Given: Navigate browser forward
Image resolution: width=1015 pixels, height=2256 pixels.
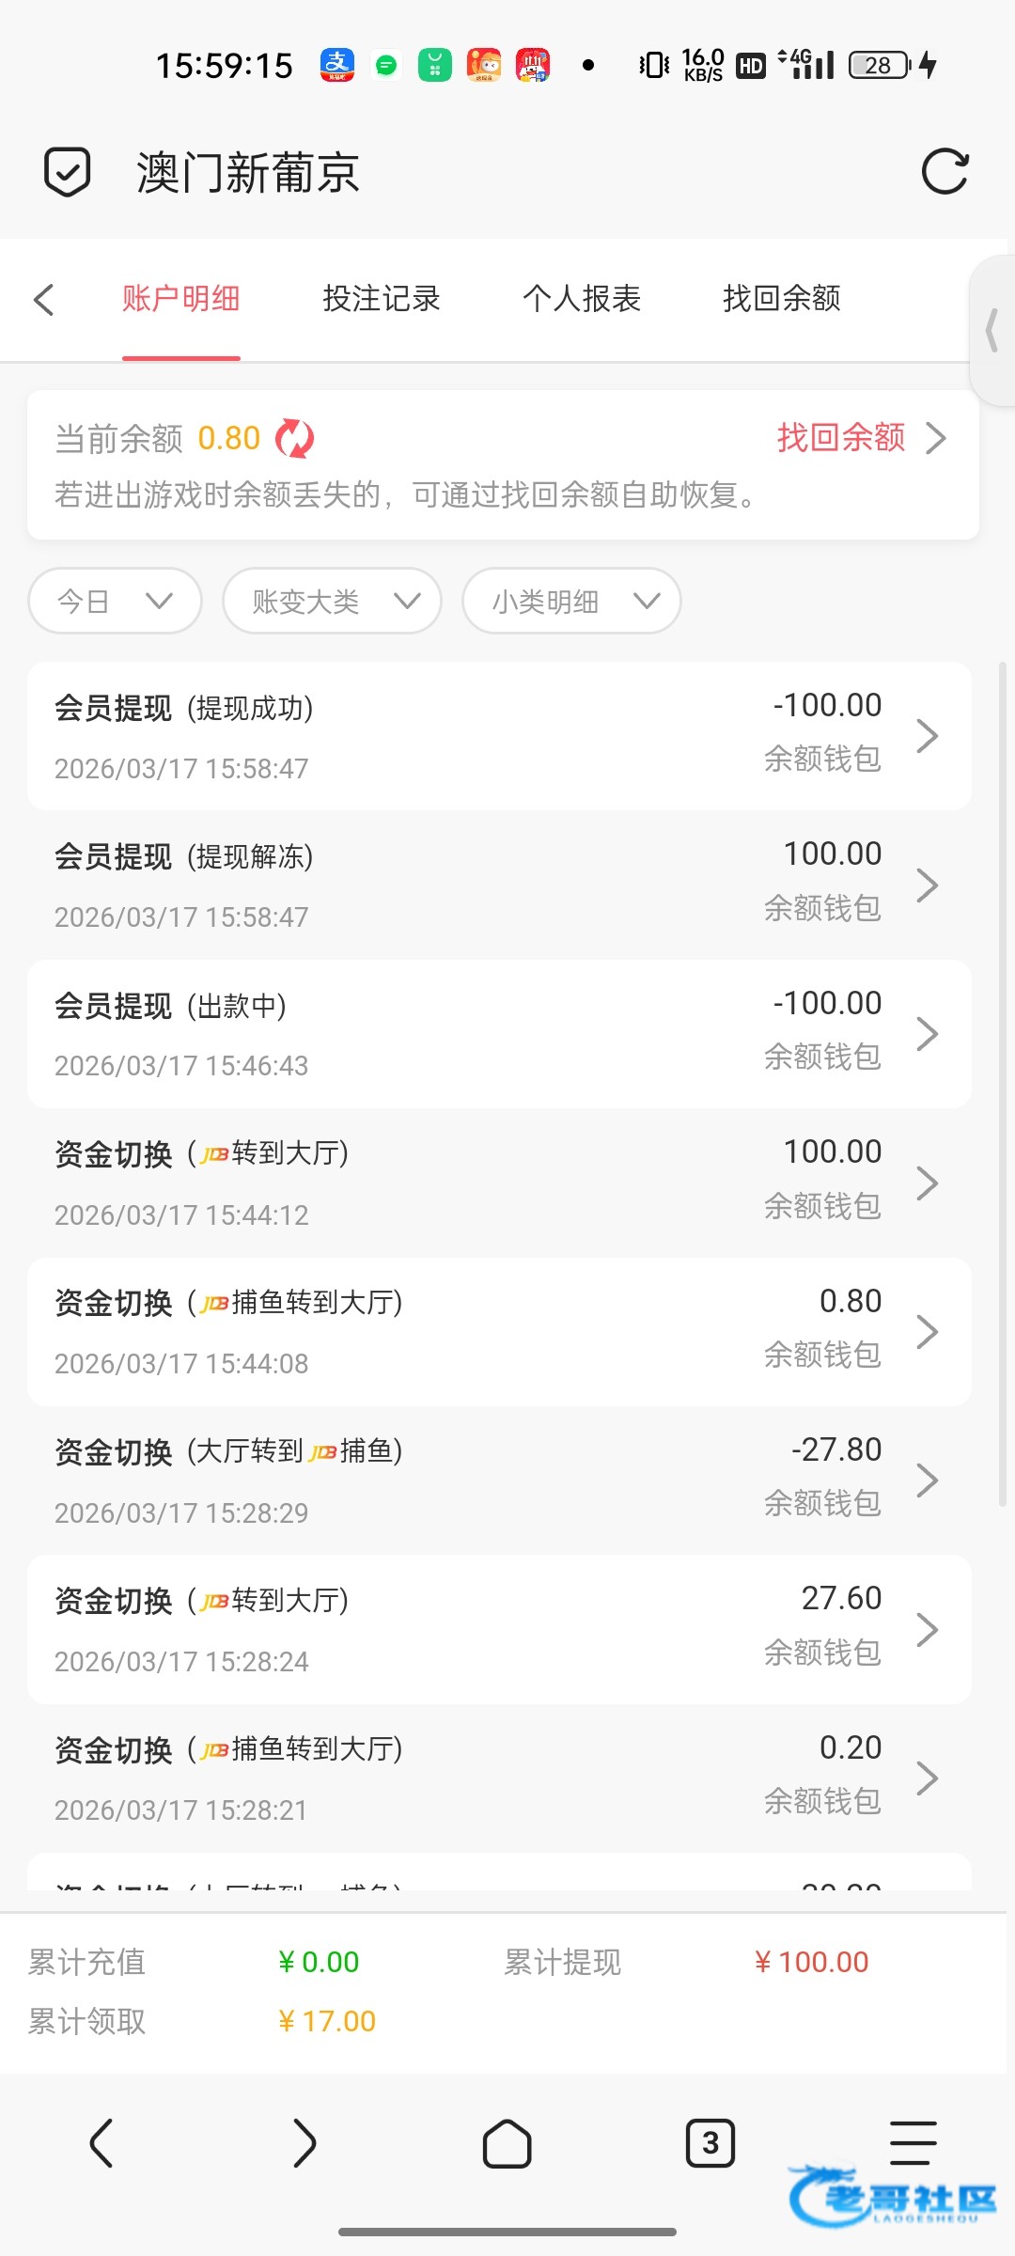Looking at the screenshot, I should click(304, 2144).
